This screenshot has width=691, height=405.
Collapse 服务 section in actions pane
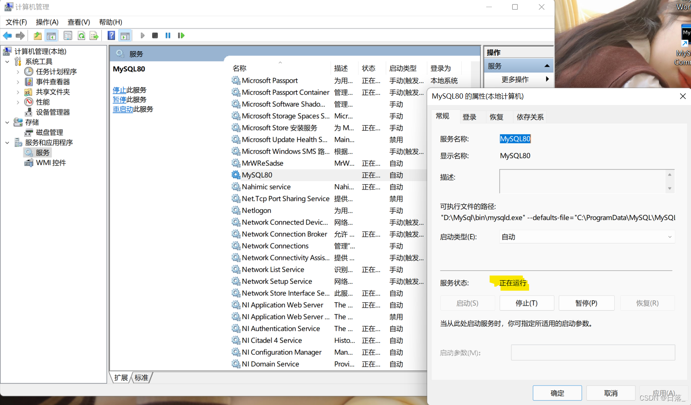547,66
